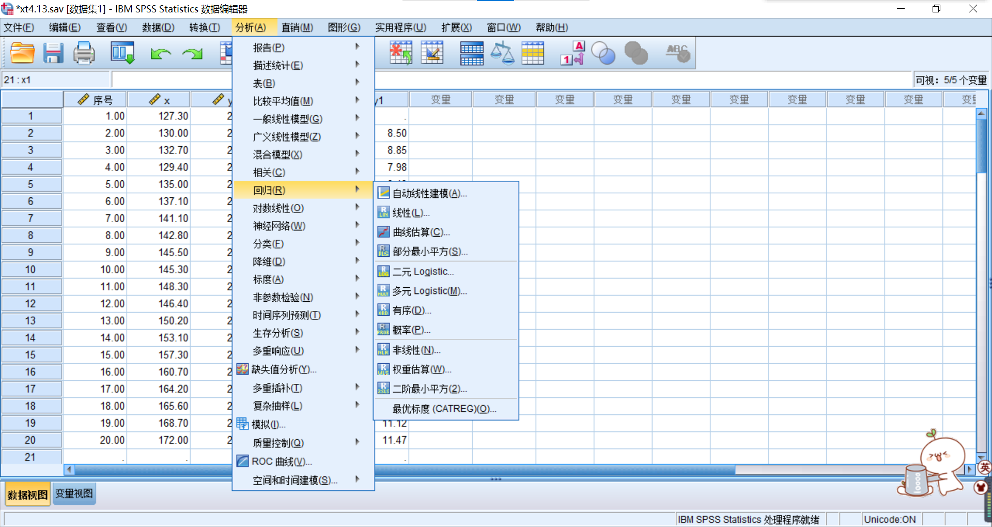Image resolution: width=992 pixels, height=527 pixels.
Task: Click the green Redo arrow icon
Action: (192, 53)
